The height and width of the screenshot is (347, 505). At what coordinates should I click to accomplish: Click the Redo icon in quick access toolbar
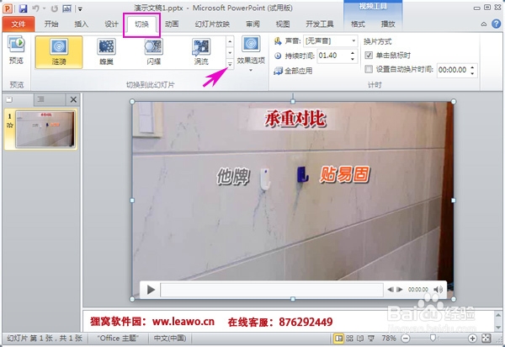point(54,8)
